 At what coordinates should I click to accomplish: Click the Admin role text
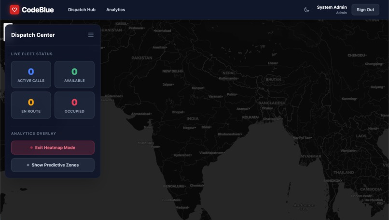[341, 13]
